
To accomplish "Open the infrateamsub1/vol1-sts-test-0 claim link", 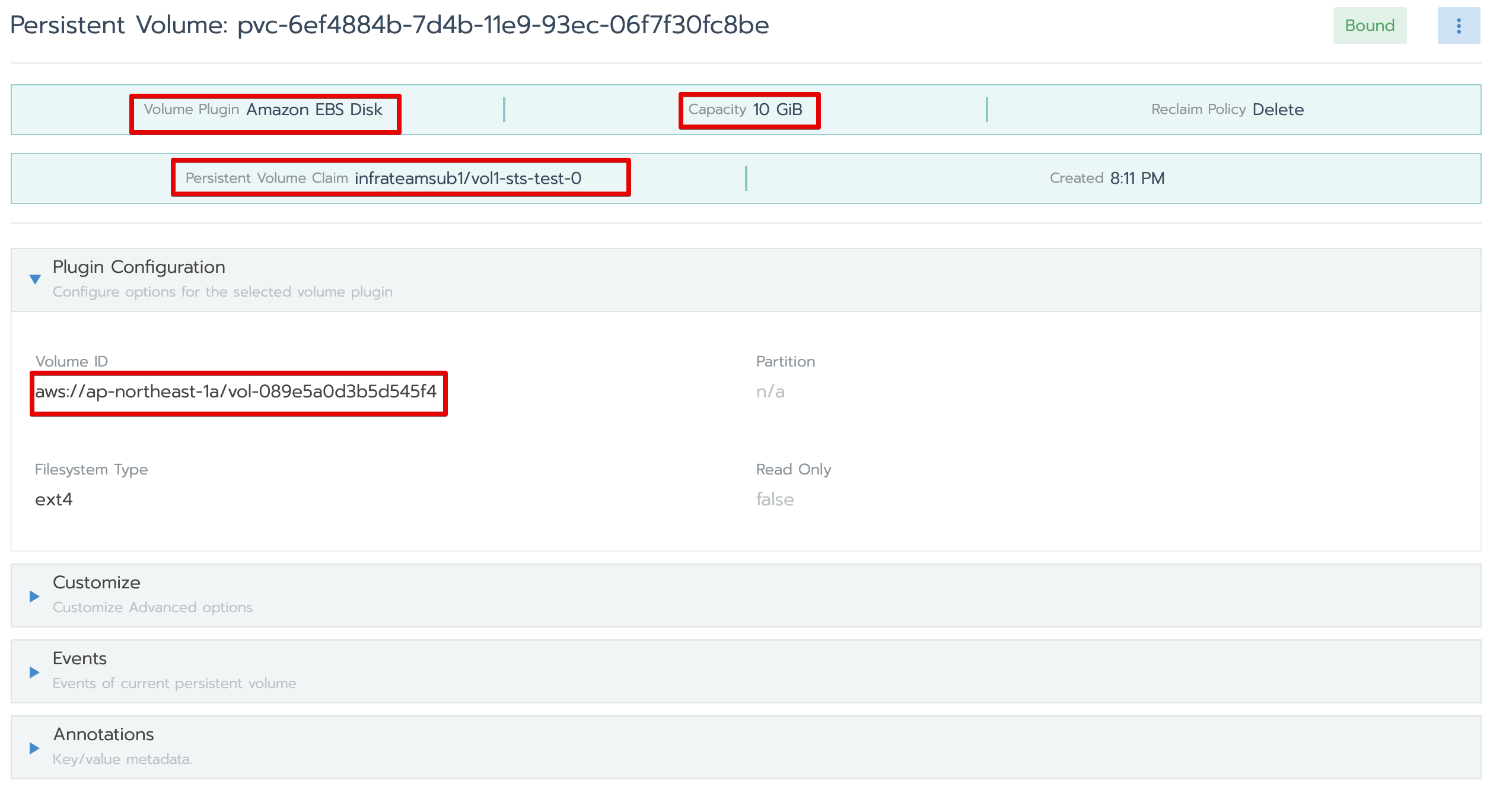I will 467,179.
